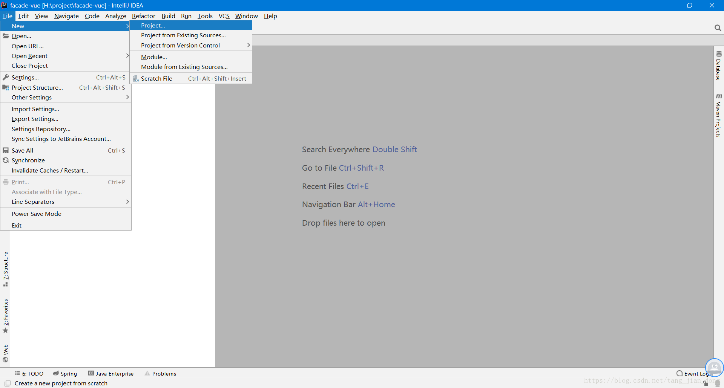Image resolution: width=724 pixels, height=388 pixels.
Task: Choose Exit from File menu
Action: coord(66,225)
